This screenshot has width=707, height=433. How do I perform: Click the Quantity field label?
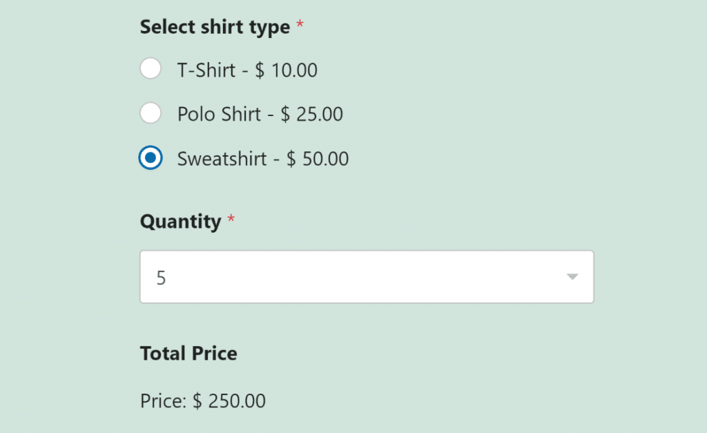[181, 222]
